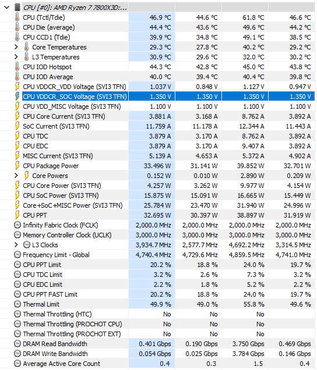
Task: Click thermometer icon beside CPU (Tctl/Tdie)
Action: 17,17
